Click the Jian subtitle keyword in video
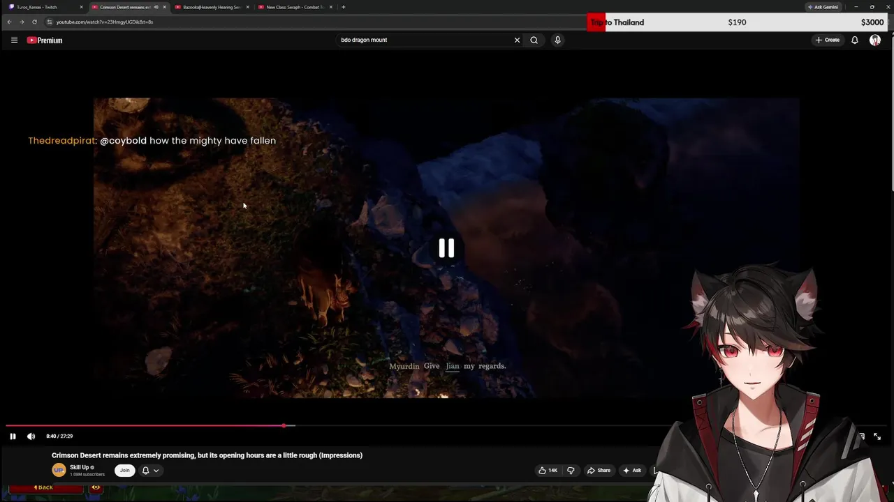This screenshot has height=502, width=894. pyautogui.click(x=453, y=366)
